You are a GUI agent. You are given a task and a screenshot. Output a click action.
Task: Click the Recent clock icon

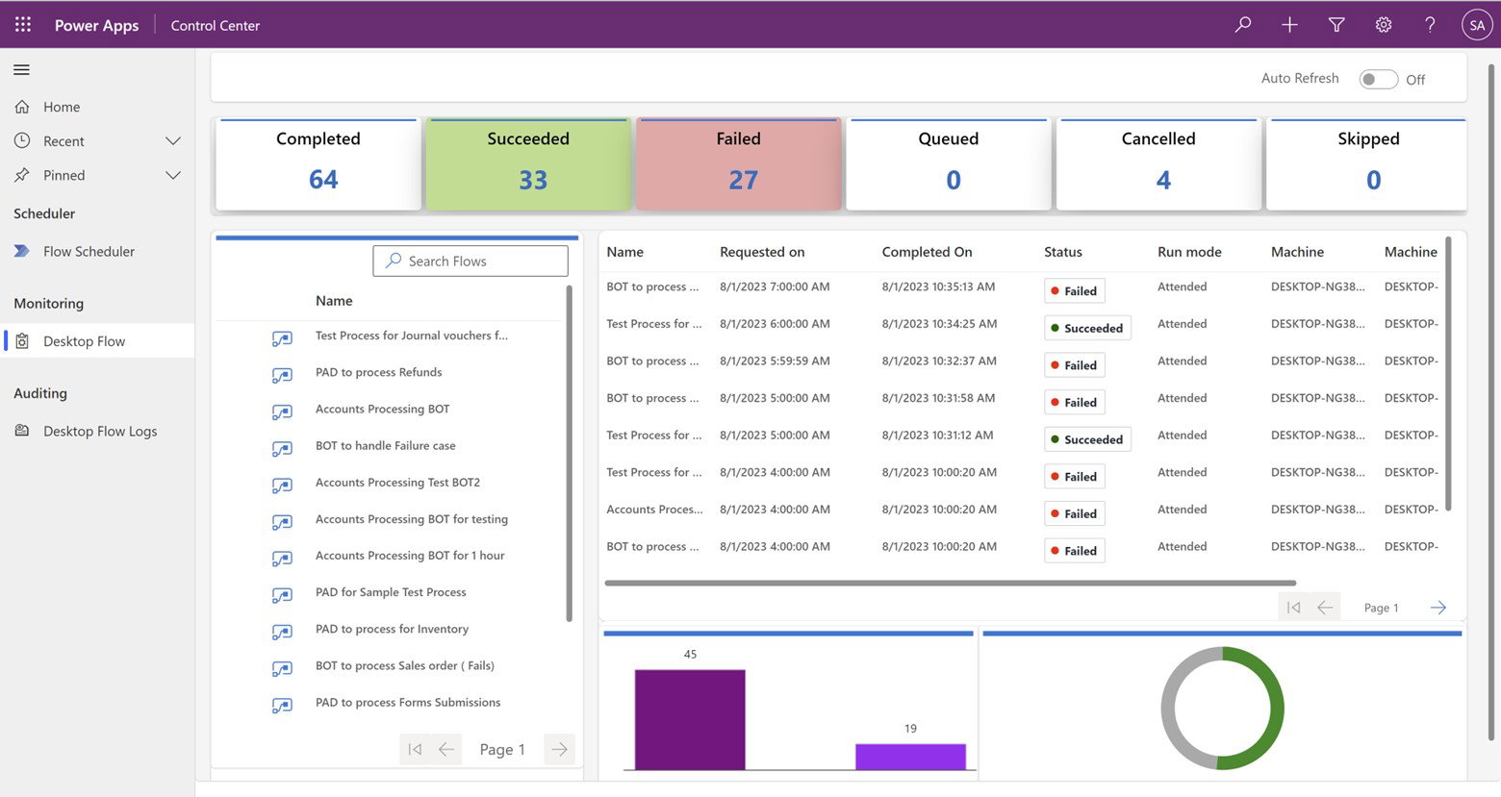[22, 140]
